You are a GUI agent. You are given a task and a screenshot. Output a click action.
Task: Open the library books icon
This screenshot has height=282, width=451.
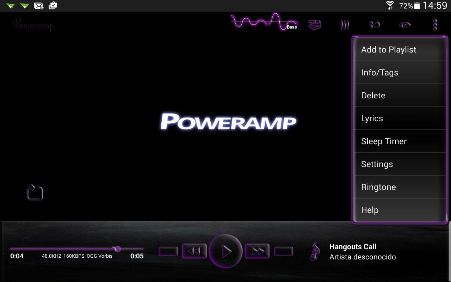[x=315, y=25]
